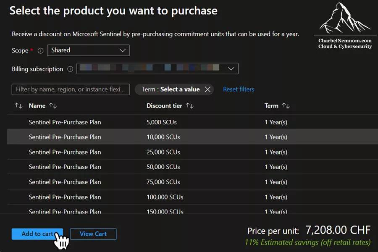Select the 25,000 SCUs plan row
This screenshot has width=378, height=252.
pos(193,152)
